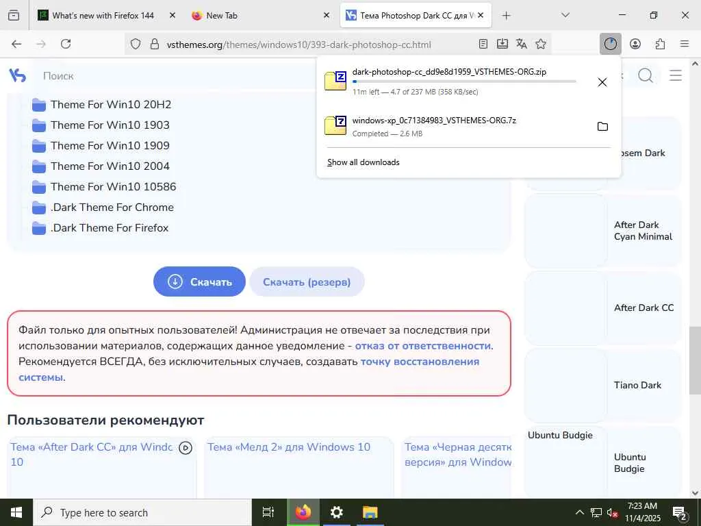Select .Dark Theme For Firefox folder
This screenshot has height=526, width=701.
[100, 228]
